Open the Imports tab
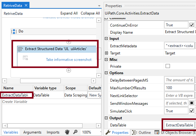 tap(53, 132)
